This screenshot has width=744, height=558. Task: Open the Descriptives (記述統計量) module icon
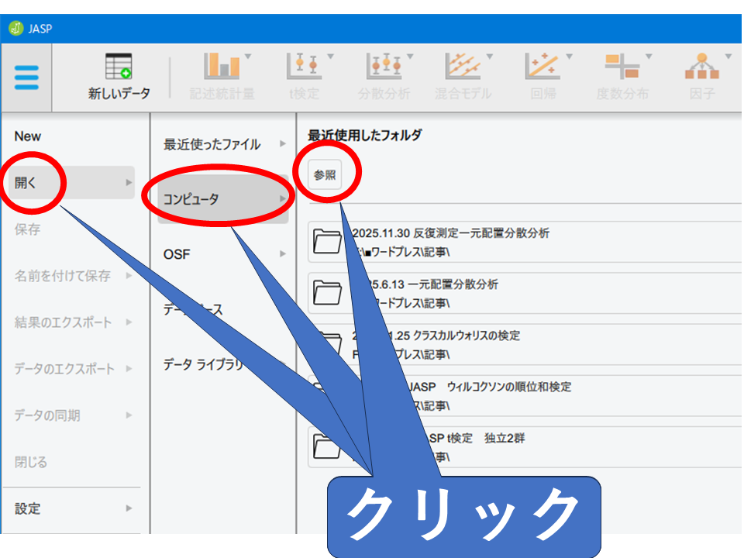pos(222,76)
